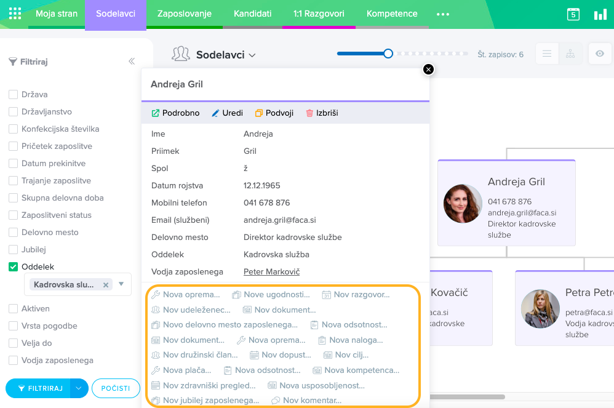The height and width of the screenshot is (408, 614).
Task: Close the Andreja Gril detail popup
Action: tap(429, 69)
